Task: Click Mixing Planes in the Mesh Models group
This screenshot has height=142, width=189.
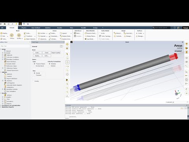Action: [90, 36]
